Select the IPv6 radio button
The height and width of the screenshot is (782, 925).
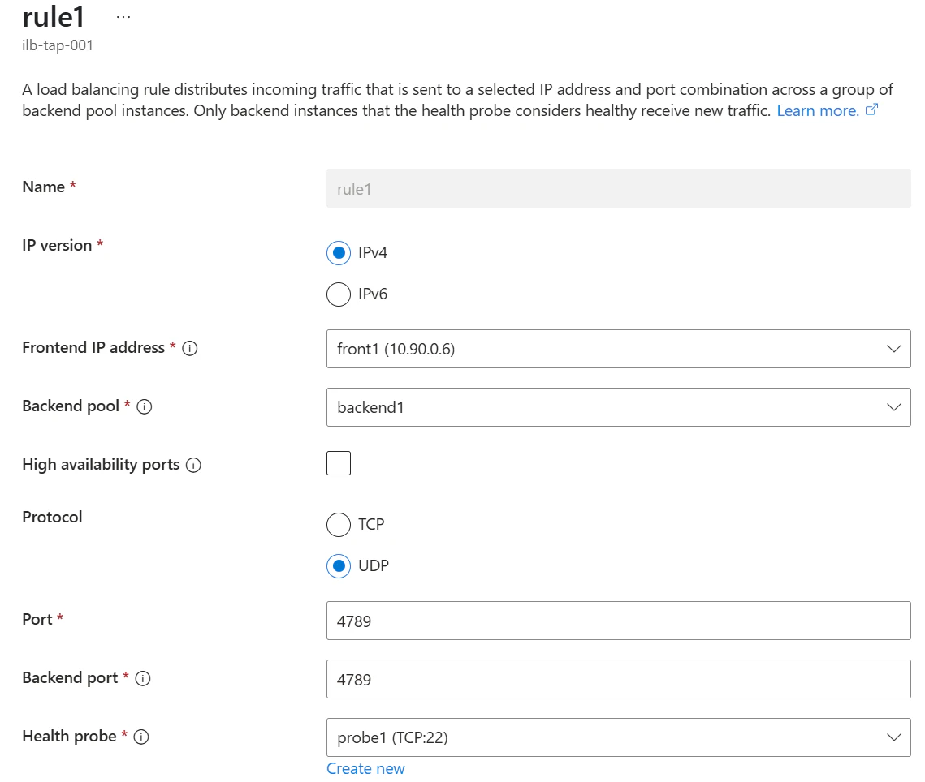(339, 294)
